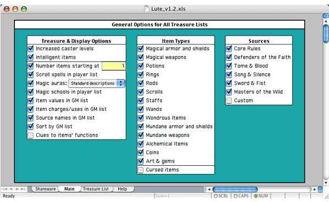
Task: Uncheck Intelligent items option
Action: [31, 57]
